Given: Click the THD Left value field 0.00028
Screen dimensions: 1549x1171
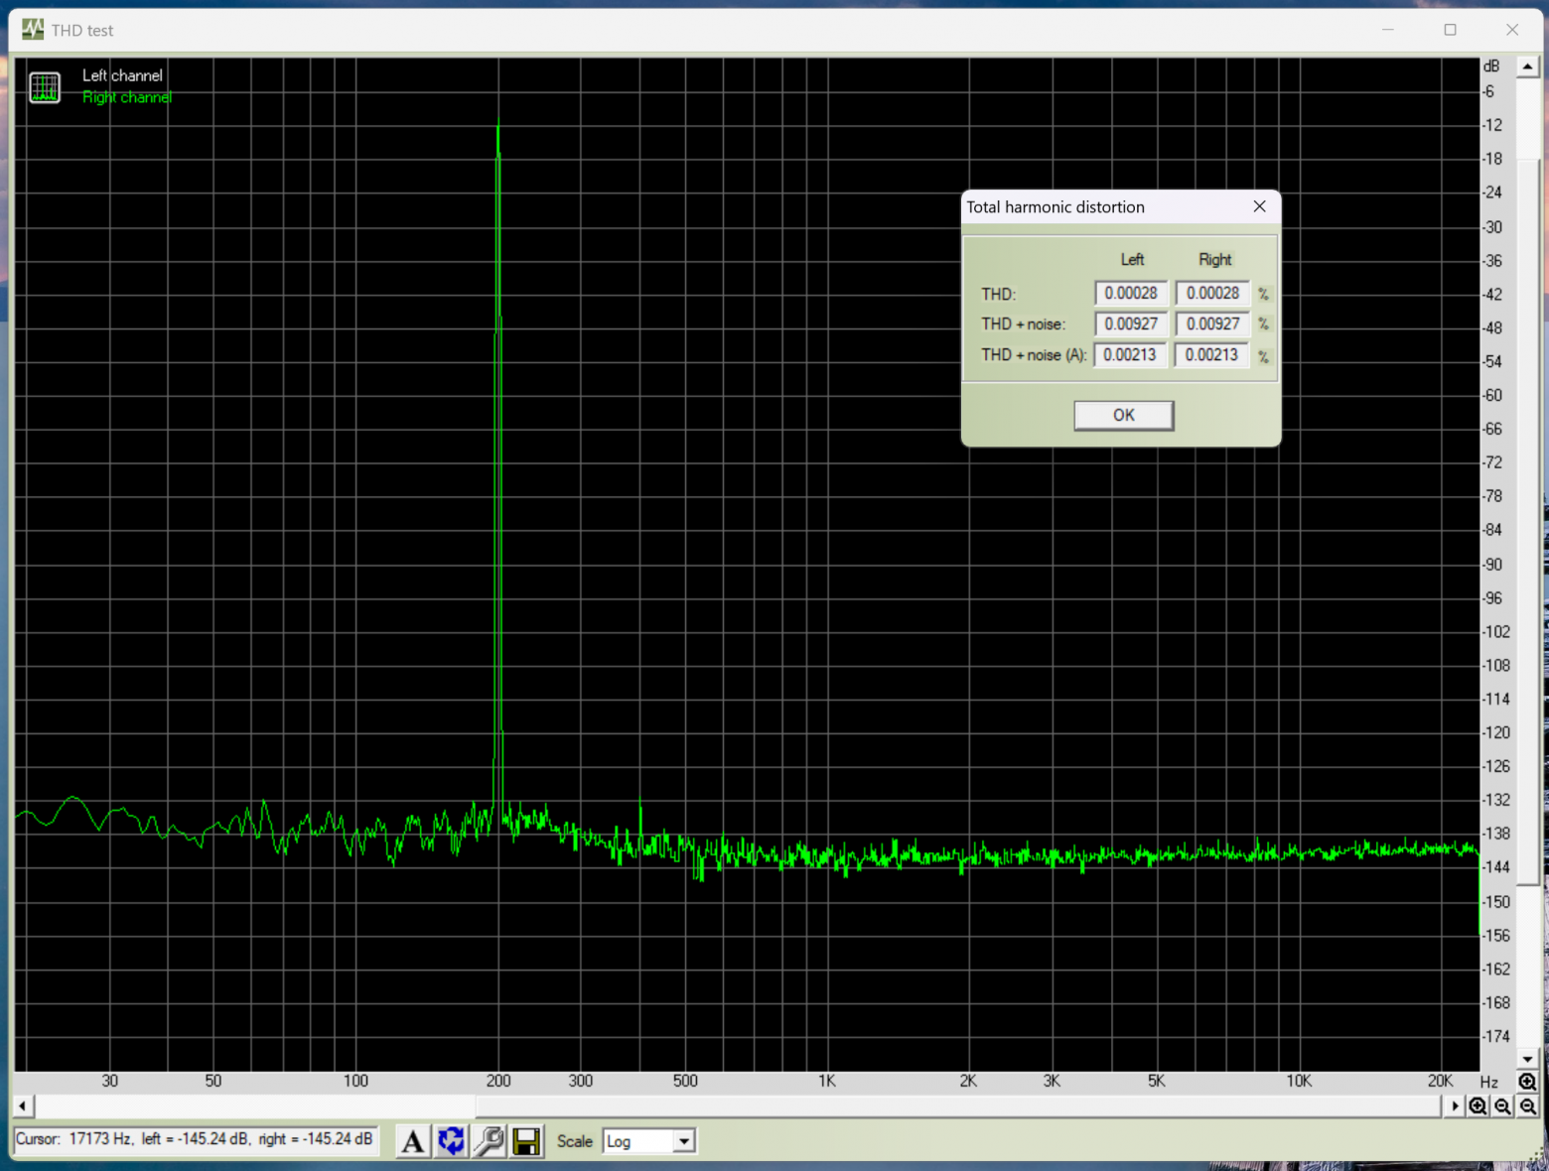Looking at the screenshot, I should pos(1131,293).
